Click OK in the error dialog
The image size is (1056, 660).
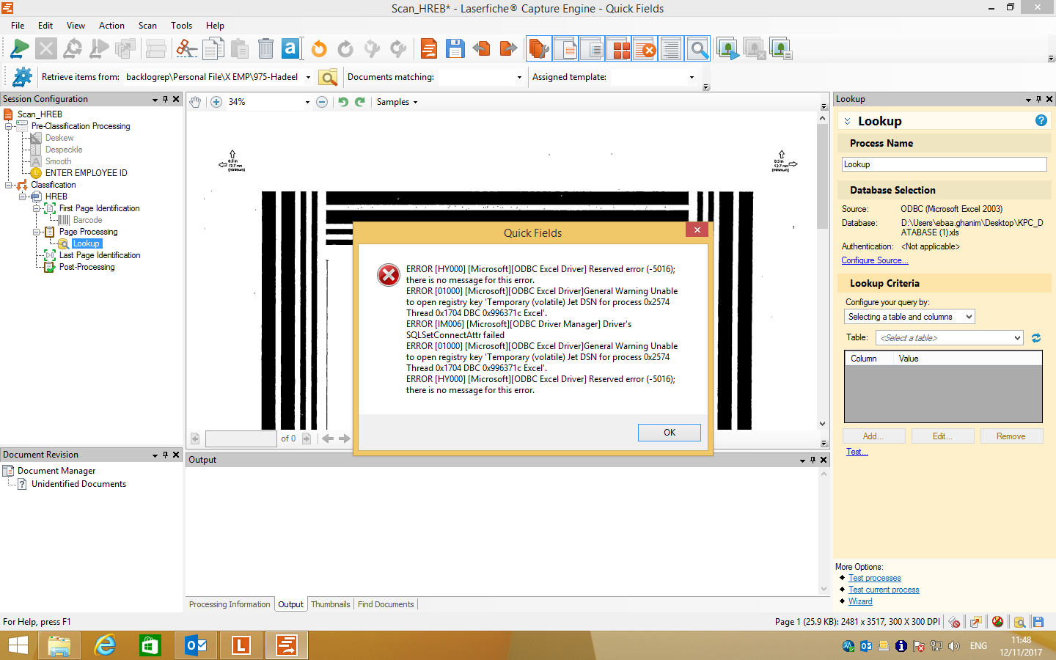click(669, 433)
